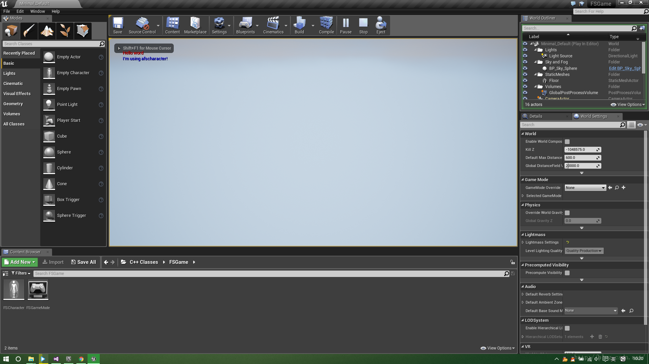Image resolution: width=649 pixels, height=364 pixels.
Task: Select the Cube shape icon
Action: pyautogui.click(x=49, y=136)
